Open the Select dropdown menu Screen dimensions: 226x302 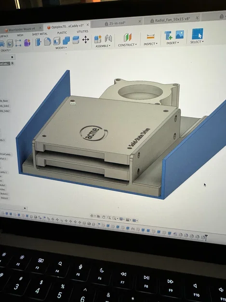[197, 42]
